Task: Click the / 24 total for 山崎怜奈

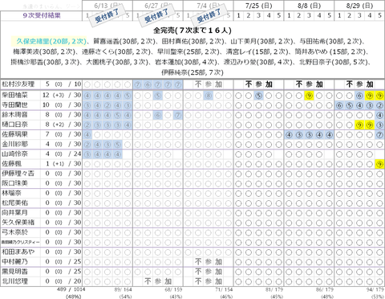Action: point(75,154)
